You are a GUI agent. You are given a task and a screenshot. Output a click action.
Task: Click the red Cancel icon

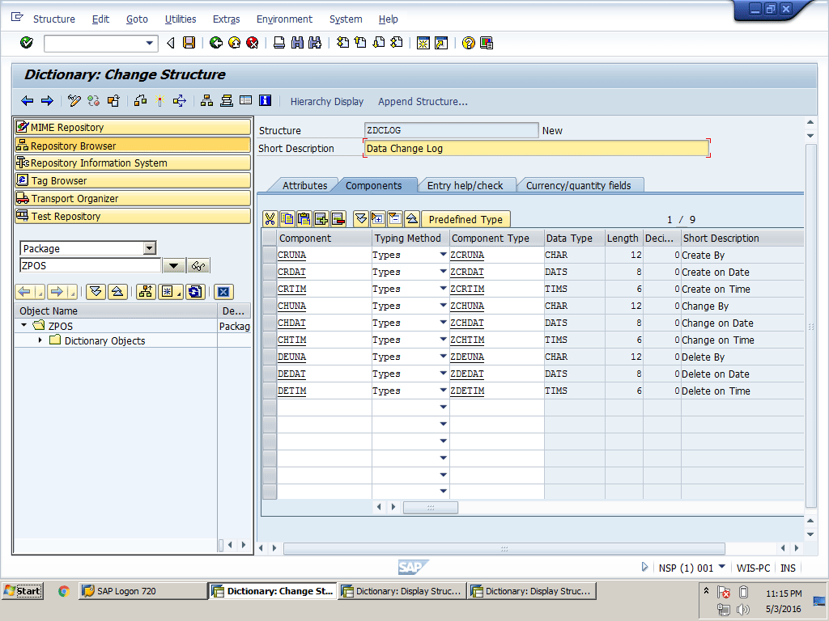(252, 43)
